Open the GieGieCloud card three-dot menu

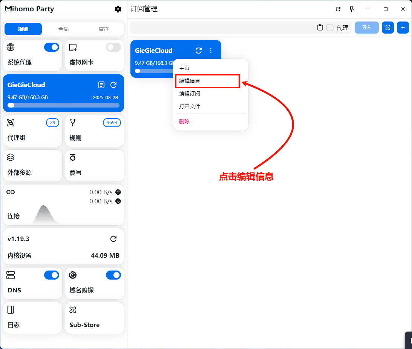[211, 51]
